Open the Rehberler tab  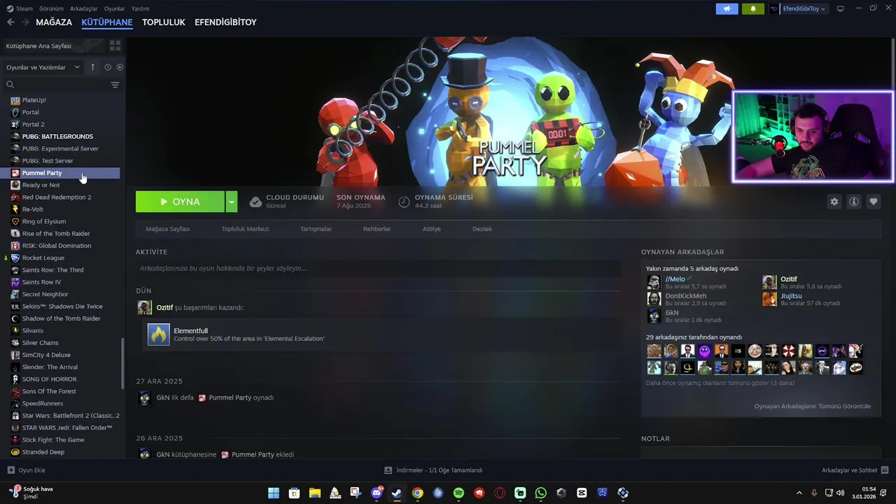point(377,229)
